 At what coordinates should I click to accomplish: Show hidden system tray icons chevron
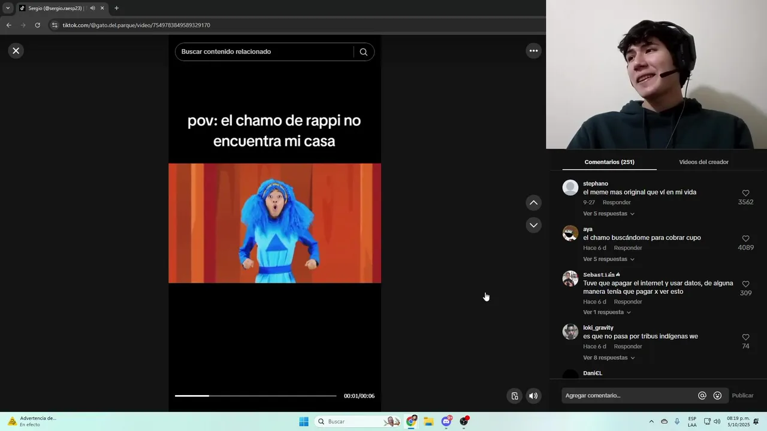coord(651,421)
